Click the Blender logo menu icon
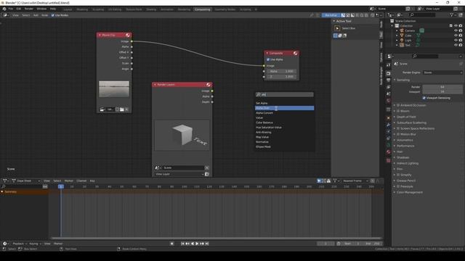This screenshot has height=261, width=465. pos(4,9)
